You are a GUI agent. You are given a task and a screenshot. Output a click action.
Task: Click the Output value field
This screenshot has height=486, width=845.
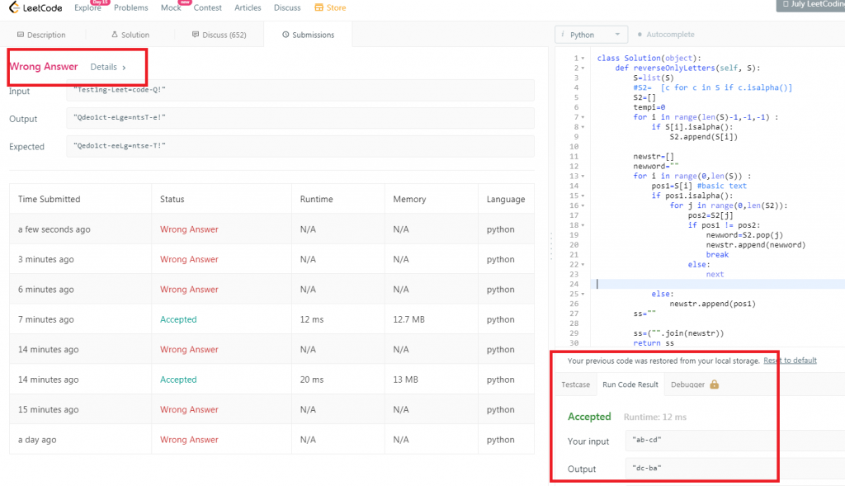coord(300,117)
